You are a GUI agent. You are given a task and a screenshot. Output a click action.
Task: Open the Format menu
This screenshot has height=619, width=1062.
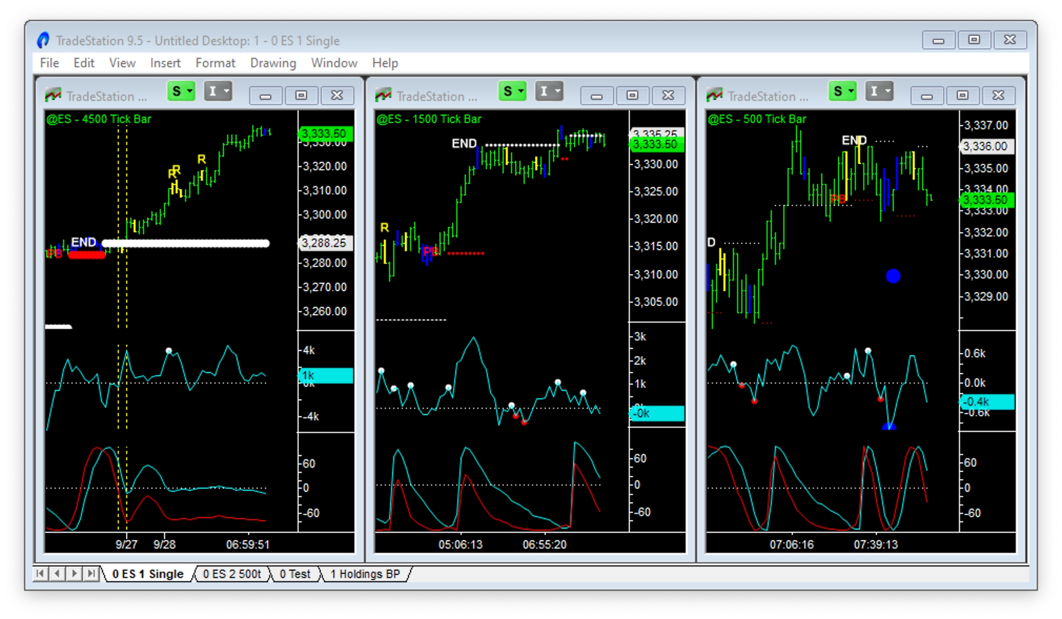pyautogui.click(x=215, y=63)
